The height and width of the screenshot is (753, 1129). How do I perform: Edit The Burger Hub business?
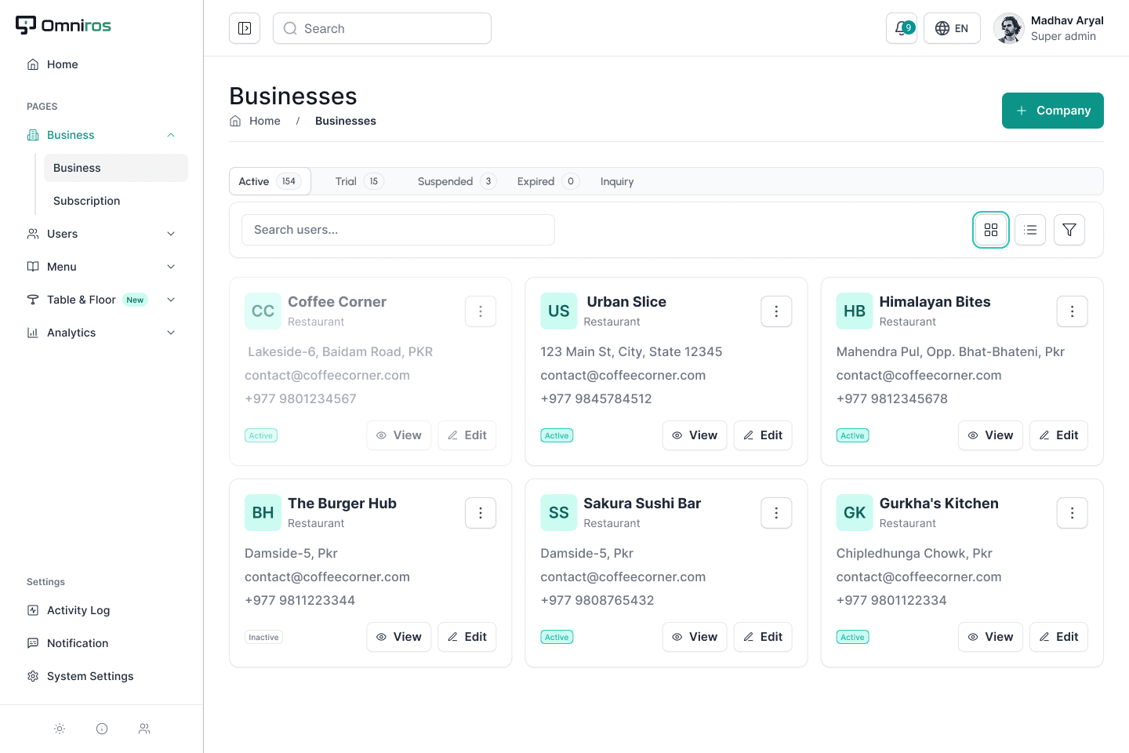point(467,637)
